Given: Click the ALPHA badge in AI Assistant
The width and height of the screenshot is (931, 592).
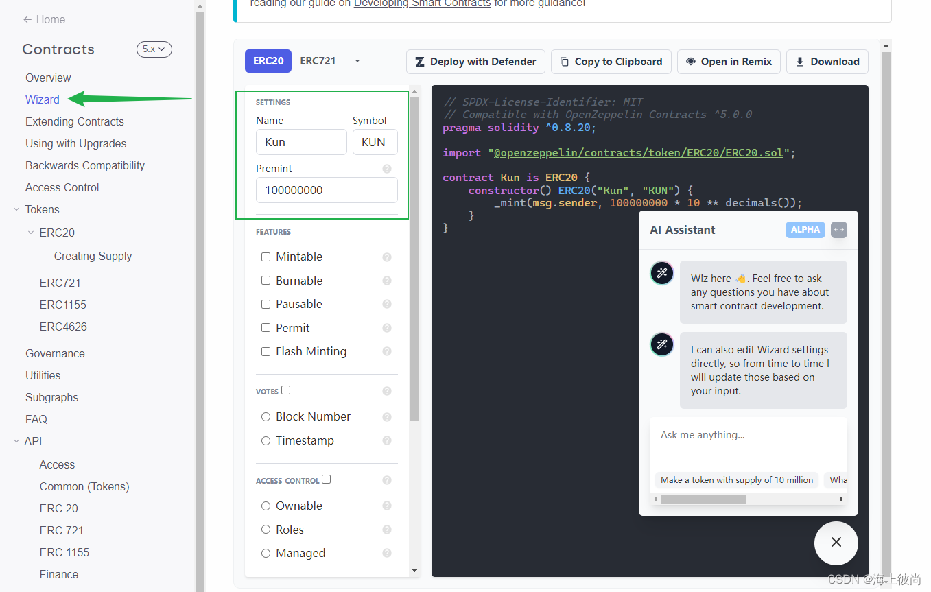Looking at the screenshot, I should pos(805,230).
